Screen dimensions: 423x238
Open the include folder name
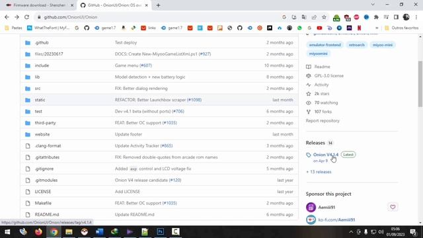[x=42, y=65]
